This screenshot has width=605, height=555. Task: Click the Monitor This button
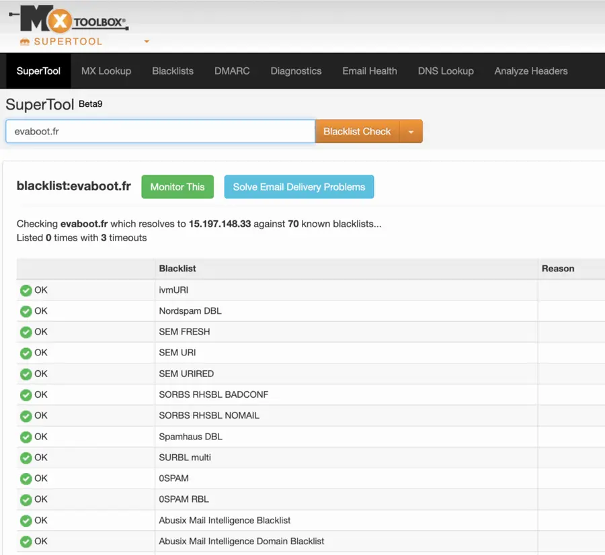[x=177, y=187]
